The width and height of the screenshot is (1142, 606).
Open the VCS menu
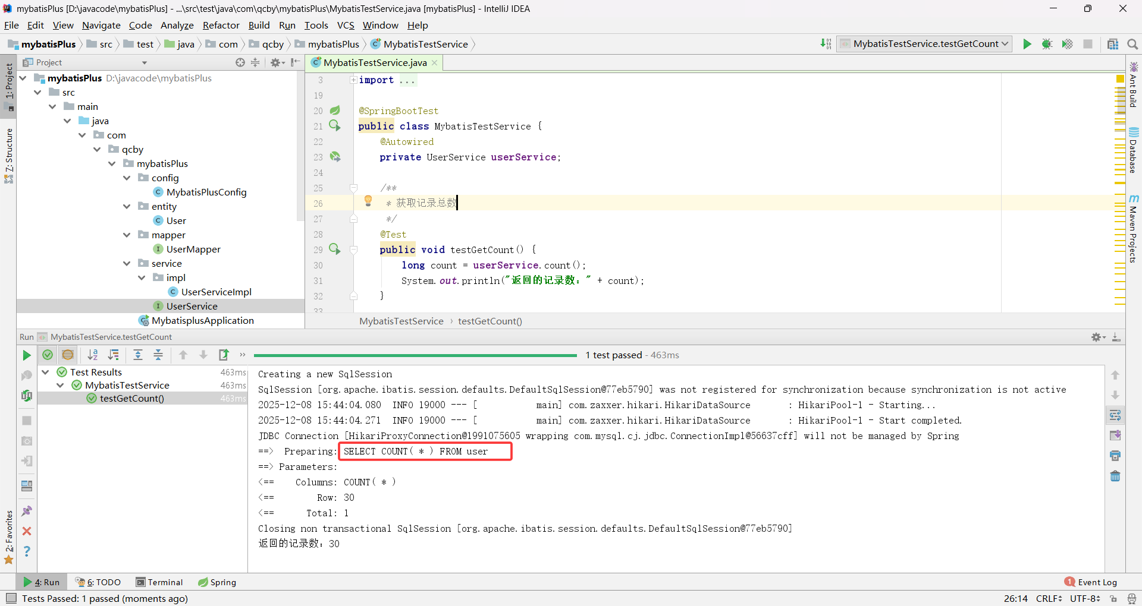click(x=345, y=25)
